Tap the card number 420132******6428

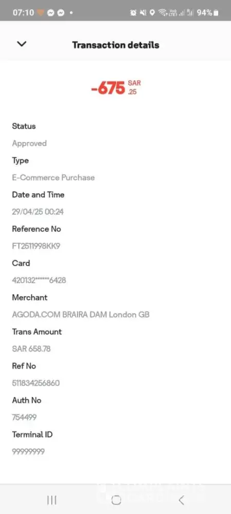click(39, 280)
